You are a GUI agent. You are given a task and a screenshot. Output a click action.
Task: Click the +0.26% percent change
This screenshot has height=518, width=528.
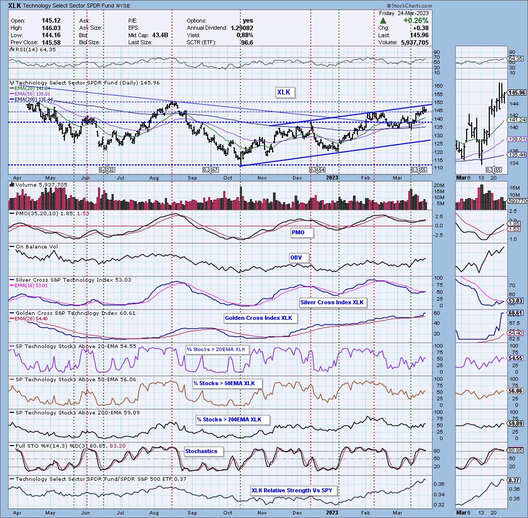coord(416,21)
